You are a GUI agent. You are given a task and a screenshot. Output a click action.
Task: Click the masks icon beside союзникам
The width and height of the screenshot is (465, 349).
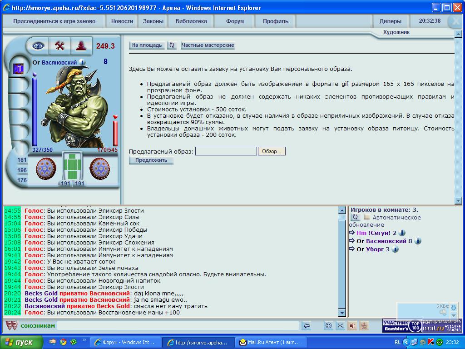click(11, 325)
